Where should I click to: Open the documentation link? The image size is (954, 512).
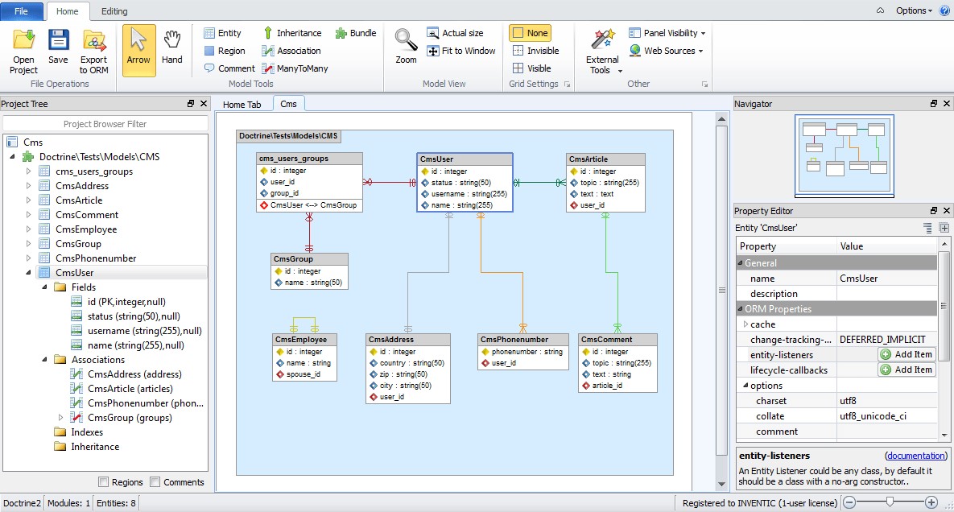click(x=916, y=456)
